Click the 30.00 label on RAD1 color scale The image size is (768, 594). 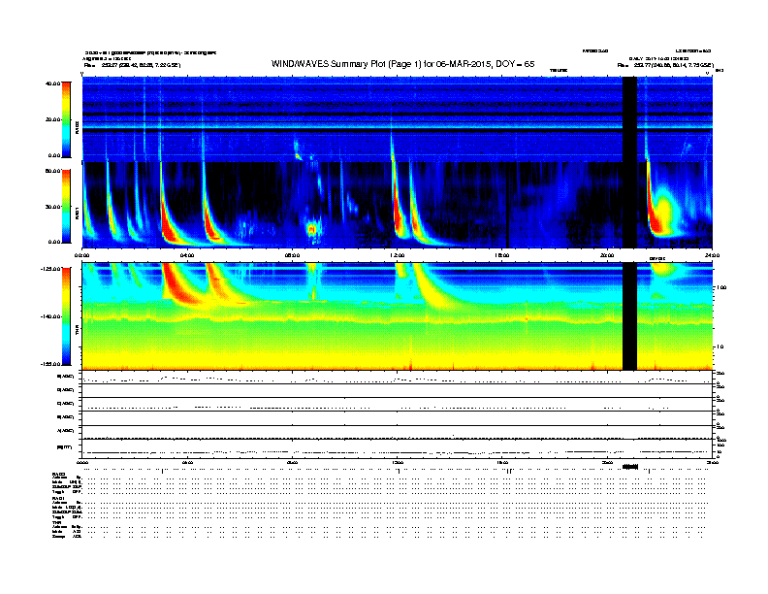[52, 207]
